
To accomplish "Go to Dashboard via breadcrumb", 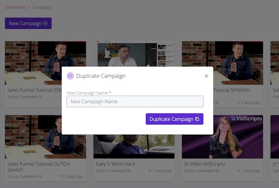I will (x=16, y=8).
